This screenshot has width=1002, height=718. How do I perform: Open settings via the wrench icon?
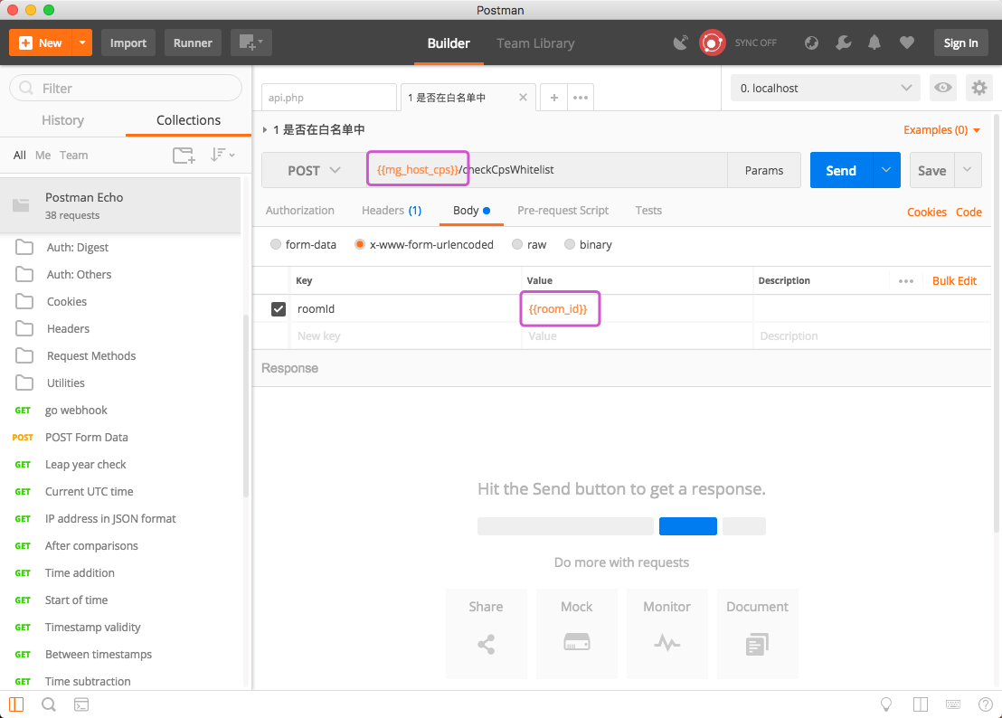click(x=843, y=43)
